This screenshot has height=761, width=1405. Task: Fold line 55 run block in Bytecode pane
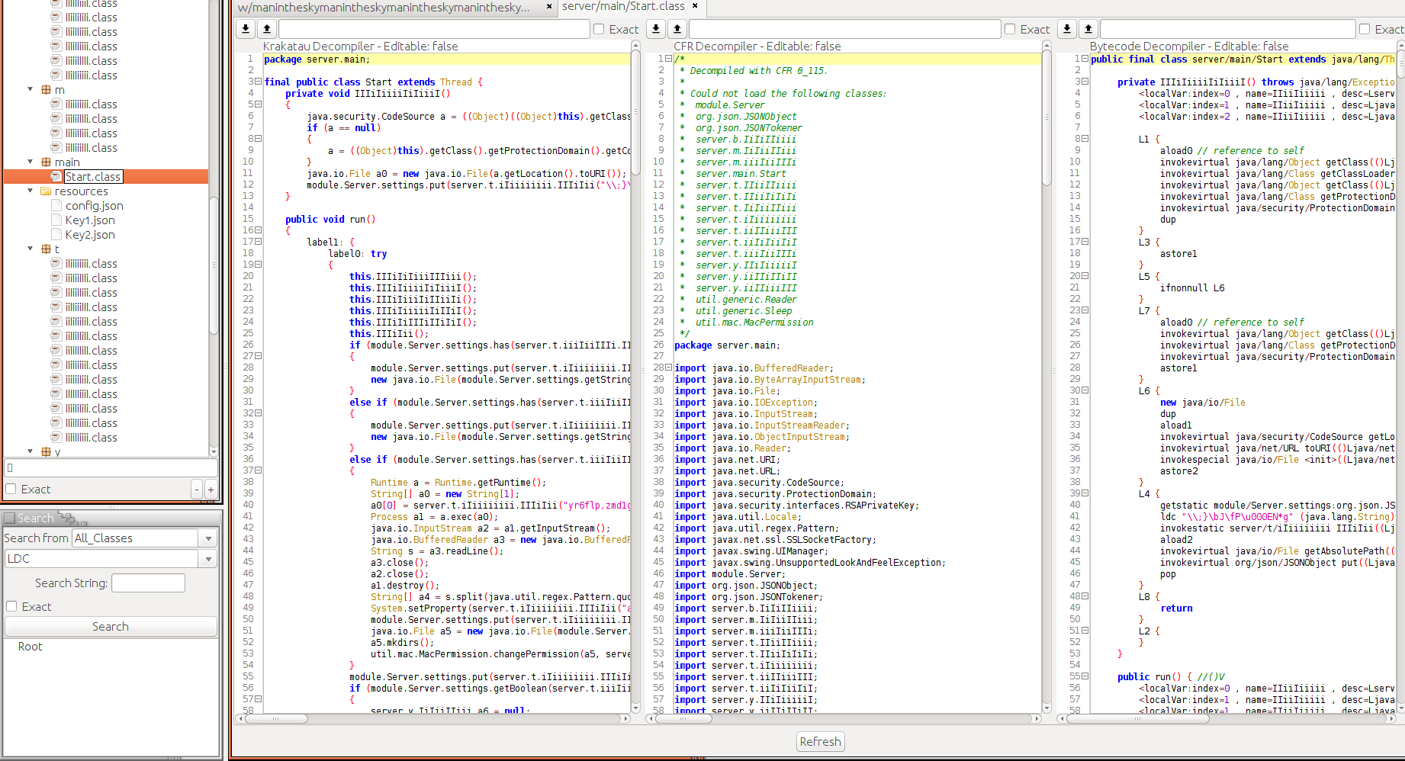point(1085,676)
